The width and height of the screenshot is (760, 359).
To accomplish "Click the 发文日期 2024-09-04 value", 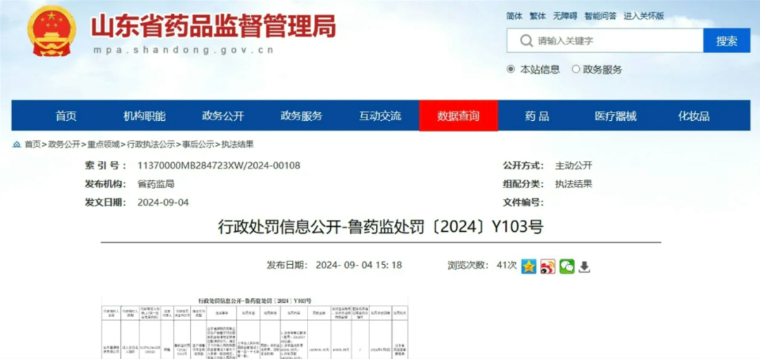I will [x=163, y=203].
